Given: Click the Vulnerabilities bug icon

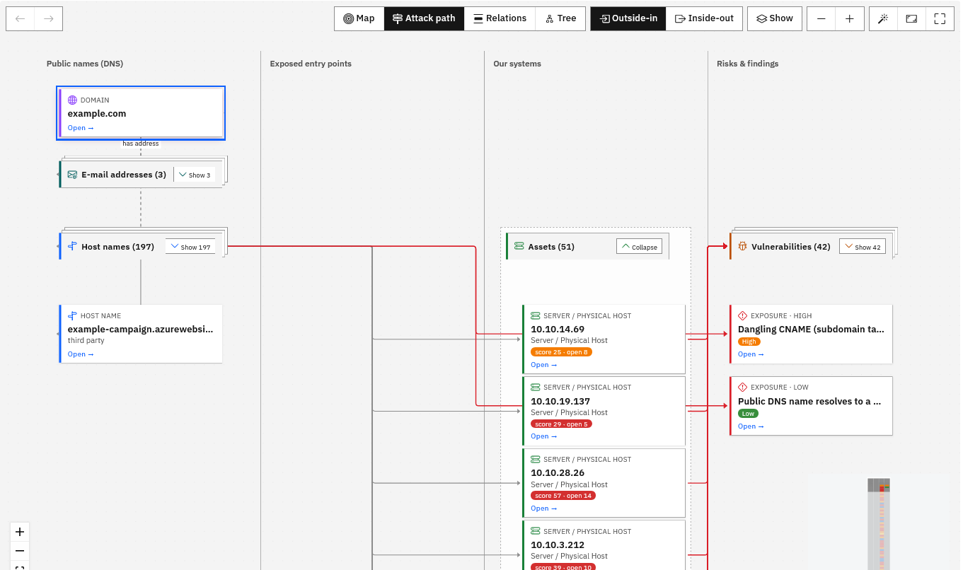Looking at the screenshot, I should pyautogui.click(x=743, y=247).
